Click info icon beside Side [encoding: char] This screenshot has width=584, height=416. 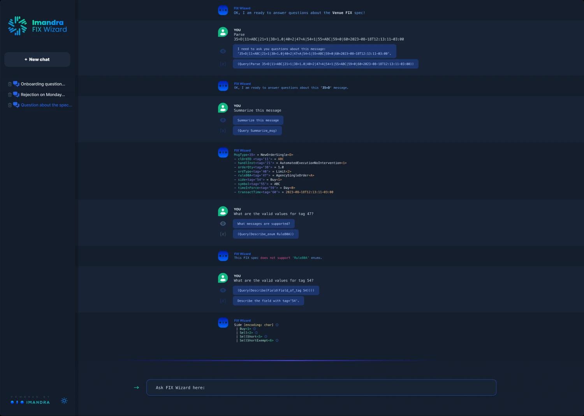point(277,325)
